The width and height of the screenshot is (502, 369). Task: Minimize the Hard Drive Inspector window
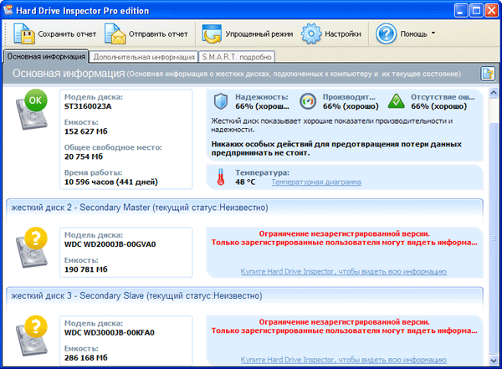460,11
